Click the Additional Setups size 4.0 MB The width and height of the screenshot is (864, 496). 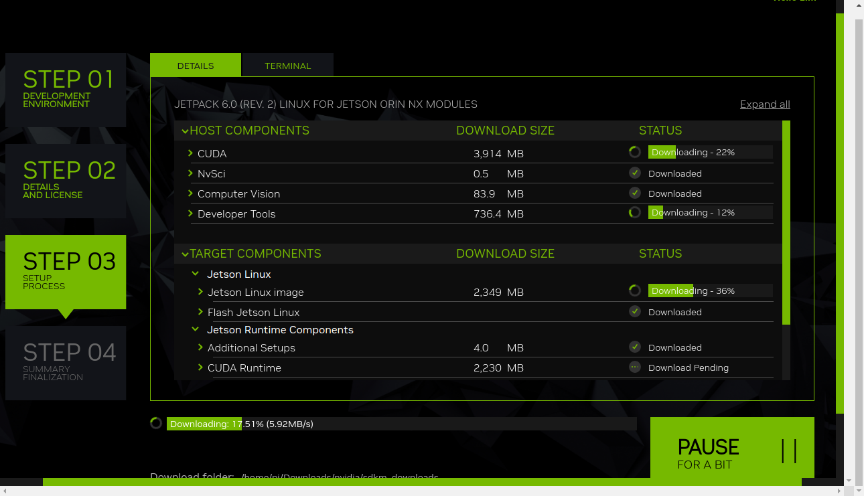point(498,347)
